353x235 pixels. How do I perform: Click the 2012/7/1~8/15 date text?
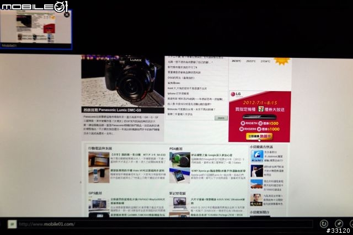point(260,103)
